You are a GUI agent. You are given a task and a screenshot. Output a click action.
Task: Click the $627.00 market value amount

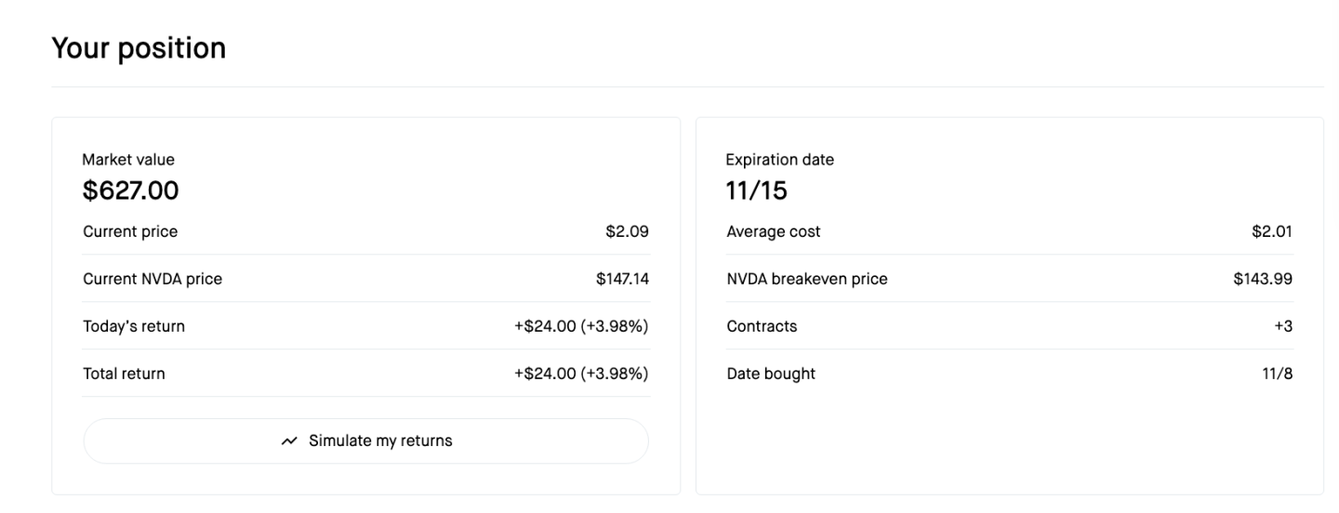point(130,191)
